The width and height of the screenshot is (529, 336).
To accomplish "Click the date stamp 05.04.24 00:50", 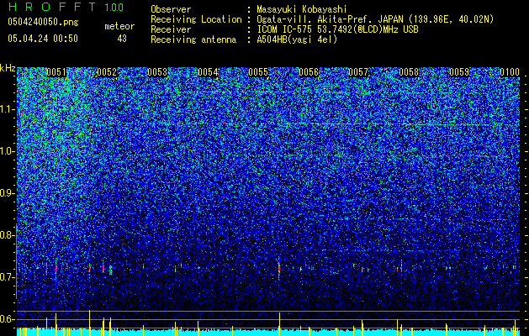I will coord(43,39).
